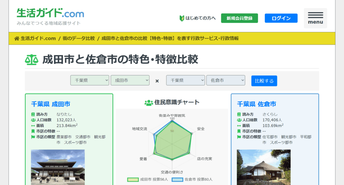Screen dimensions: 344x185
Task: Click the 市区の特徴 bookmark icon in 成田市 card
Action: click(33, 131)
